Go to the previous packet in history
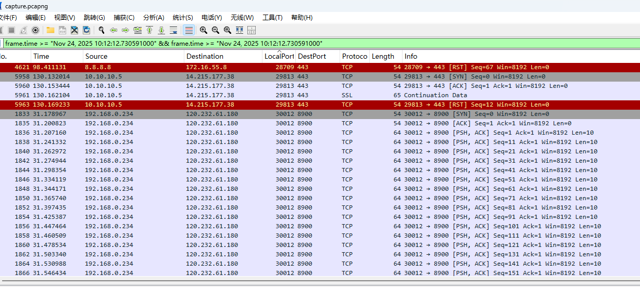 tap(114, 30)
